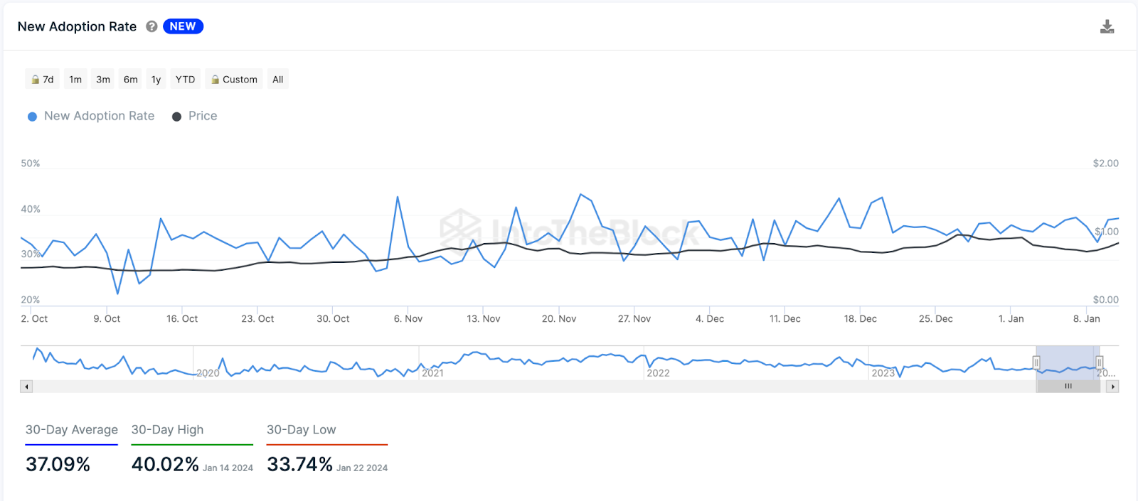Image resolution: width=1138 pixels, height=501 pixels.
Task: Open the locked Custom range option
Action: 234,79
